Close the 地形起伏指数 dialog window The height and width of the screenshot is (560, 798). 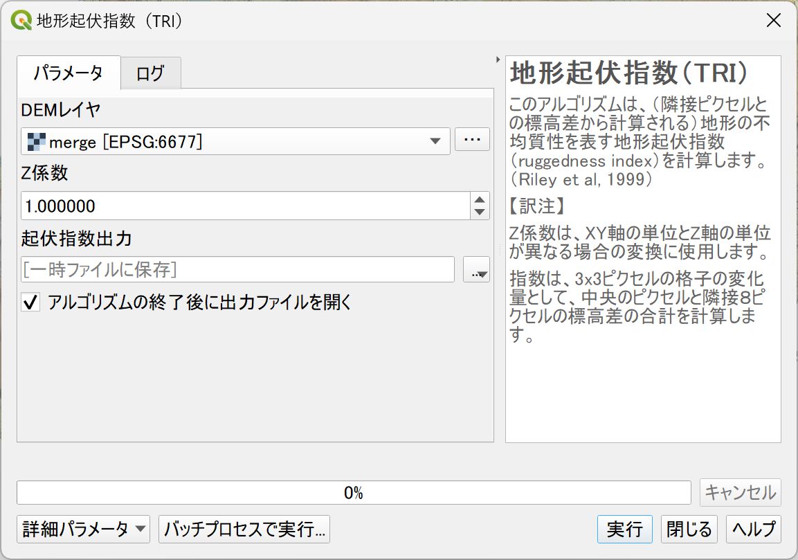click(x=774, y=20)
